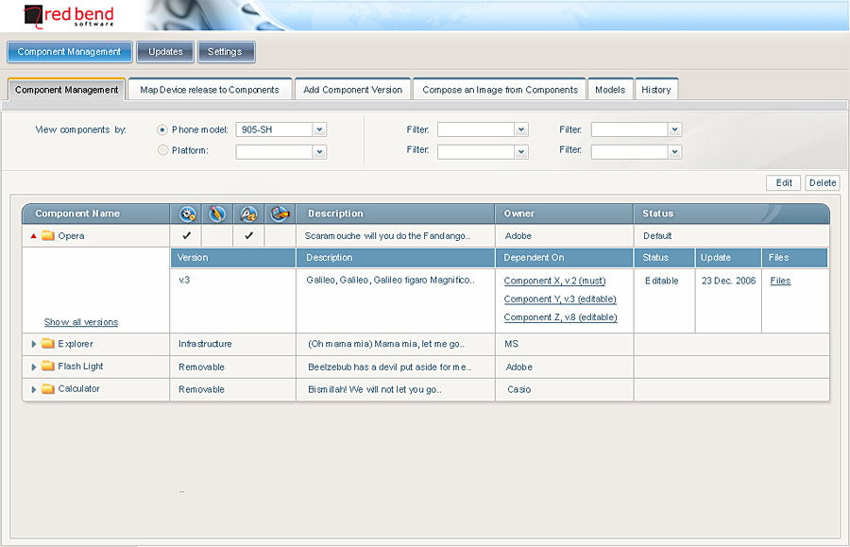Expand the Explorer component row

point(34,344)
